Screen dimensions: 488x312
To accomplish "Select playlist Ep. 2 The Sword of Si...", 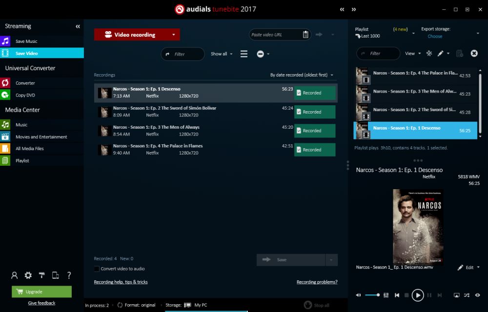I will click(x=415, y=112).
